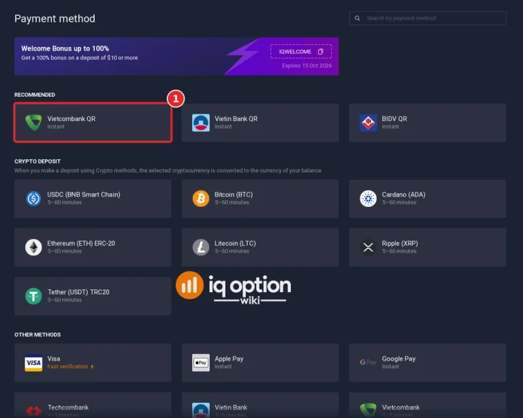Click the BIDV QR diamond logo
The height and width of the screenshot is (418, 523).
pos(368,123)
